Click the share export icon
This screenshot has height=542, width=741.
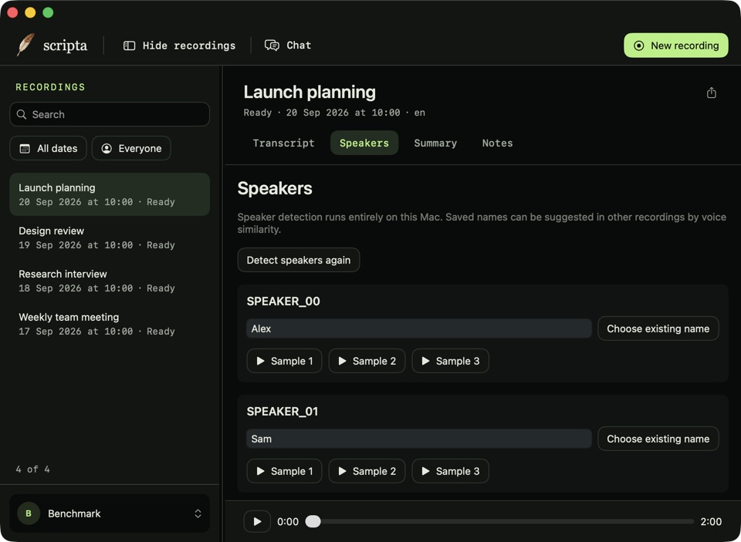pyautogui.click(x=711, y=93)
